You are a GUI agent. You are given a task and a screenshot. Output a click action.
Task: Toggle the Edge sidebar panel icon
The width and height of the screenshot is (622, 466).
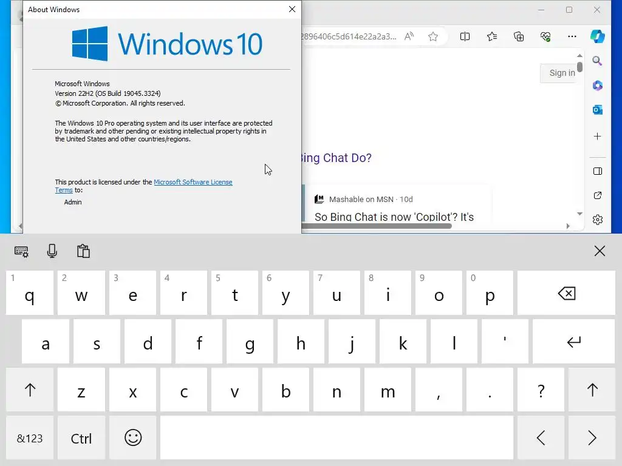pos(598,171)
